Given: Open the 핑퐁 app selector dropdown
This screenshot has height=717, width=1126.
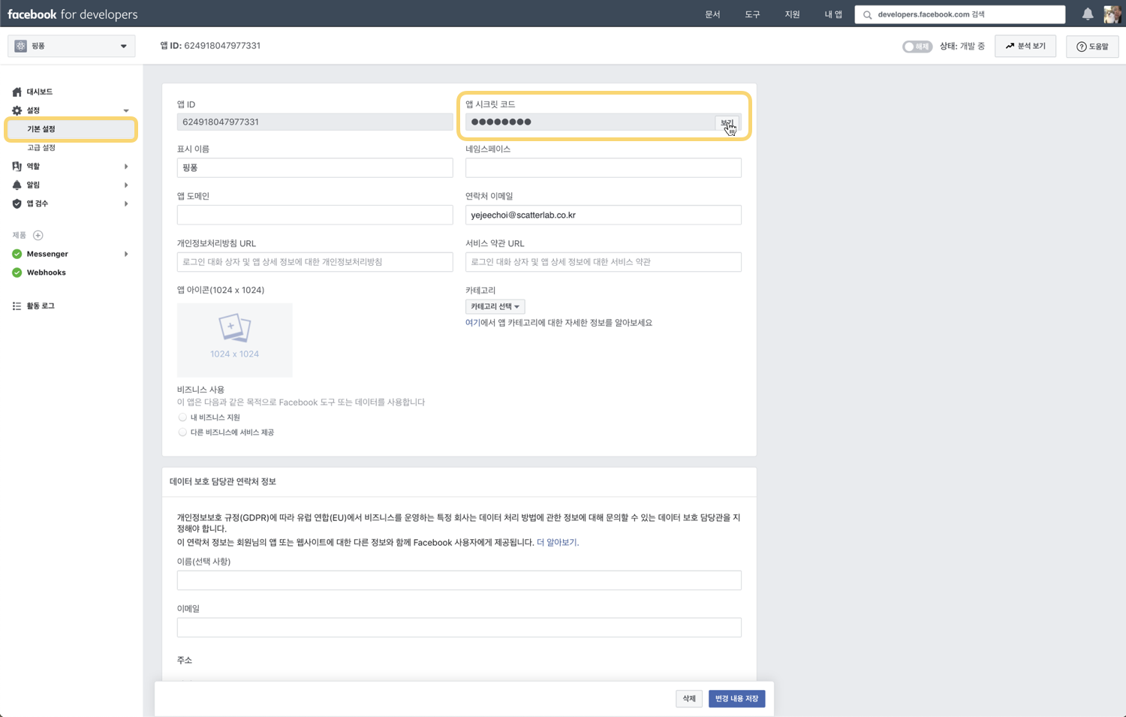Looking at the screenshot, I should 71,46.
